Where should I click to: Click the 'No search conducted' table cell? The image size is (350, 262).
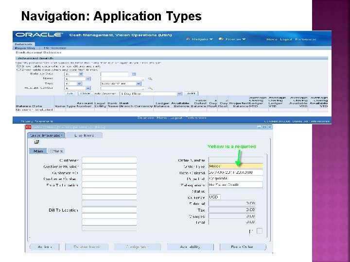[x=34, y=110]
